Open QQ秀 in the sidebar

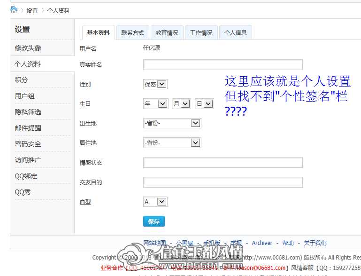point(23,192)
